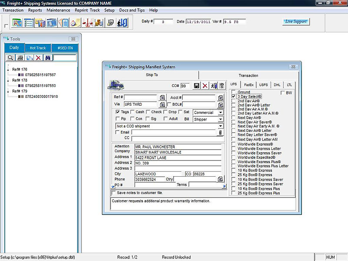Click the exit door icon in main toolbar
The height and width of the screenshot is (261, 348).
(x=122, y=23)
